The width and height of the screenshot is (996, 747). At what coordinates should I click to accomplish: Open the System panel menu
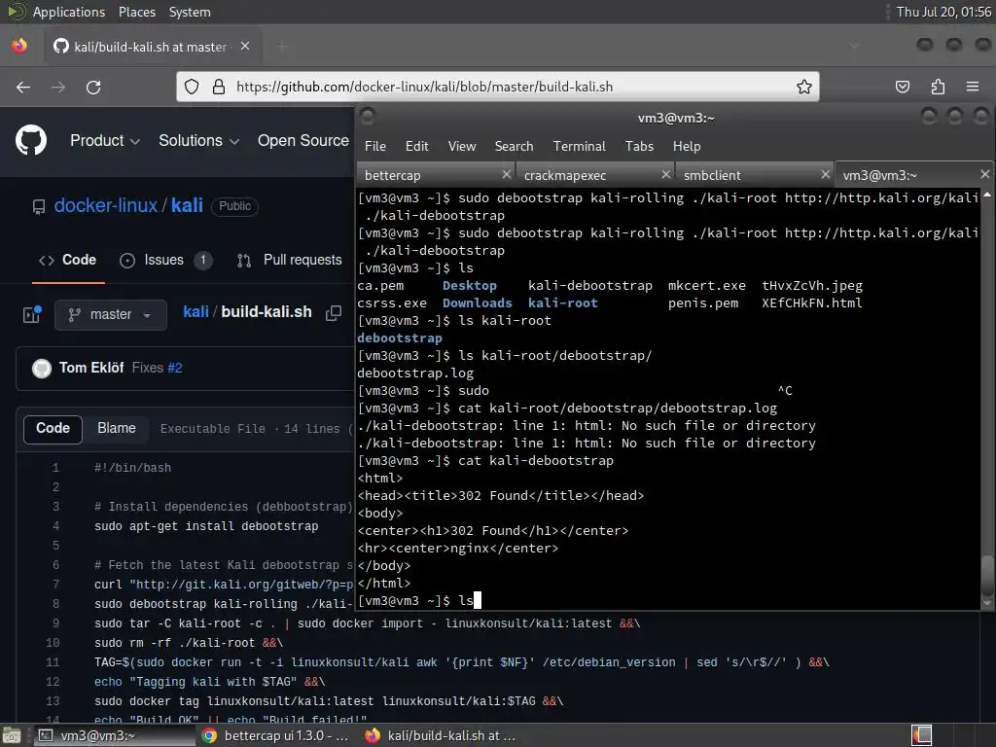tap(190, 12)
